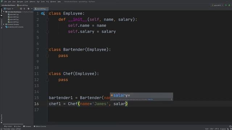Click the collapse all icon in Project panel
The width and height of the screenshot is (232, 130).
pos(24,9)
